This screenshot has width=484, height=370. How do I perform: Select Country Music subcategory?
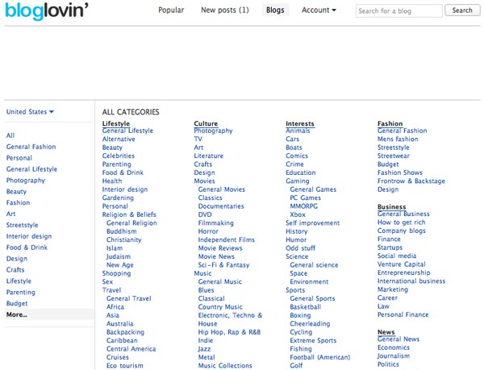[220, 307]
